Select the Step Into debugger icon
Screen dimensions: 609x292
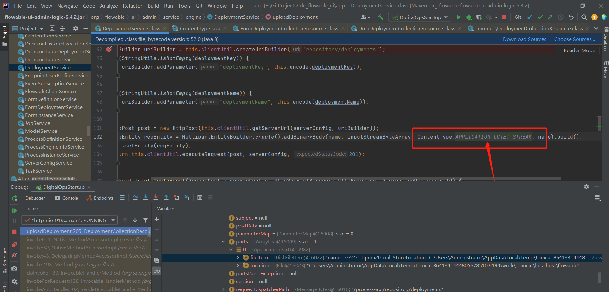145,197
